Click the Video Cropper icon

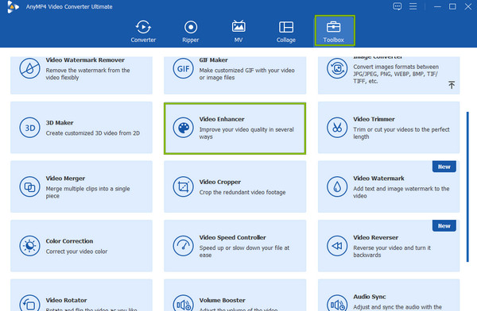click(x=183, y=186)
